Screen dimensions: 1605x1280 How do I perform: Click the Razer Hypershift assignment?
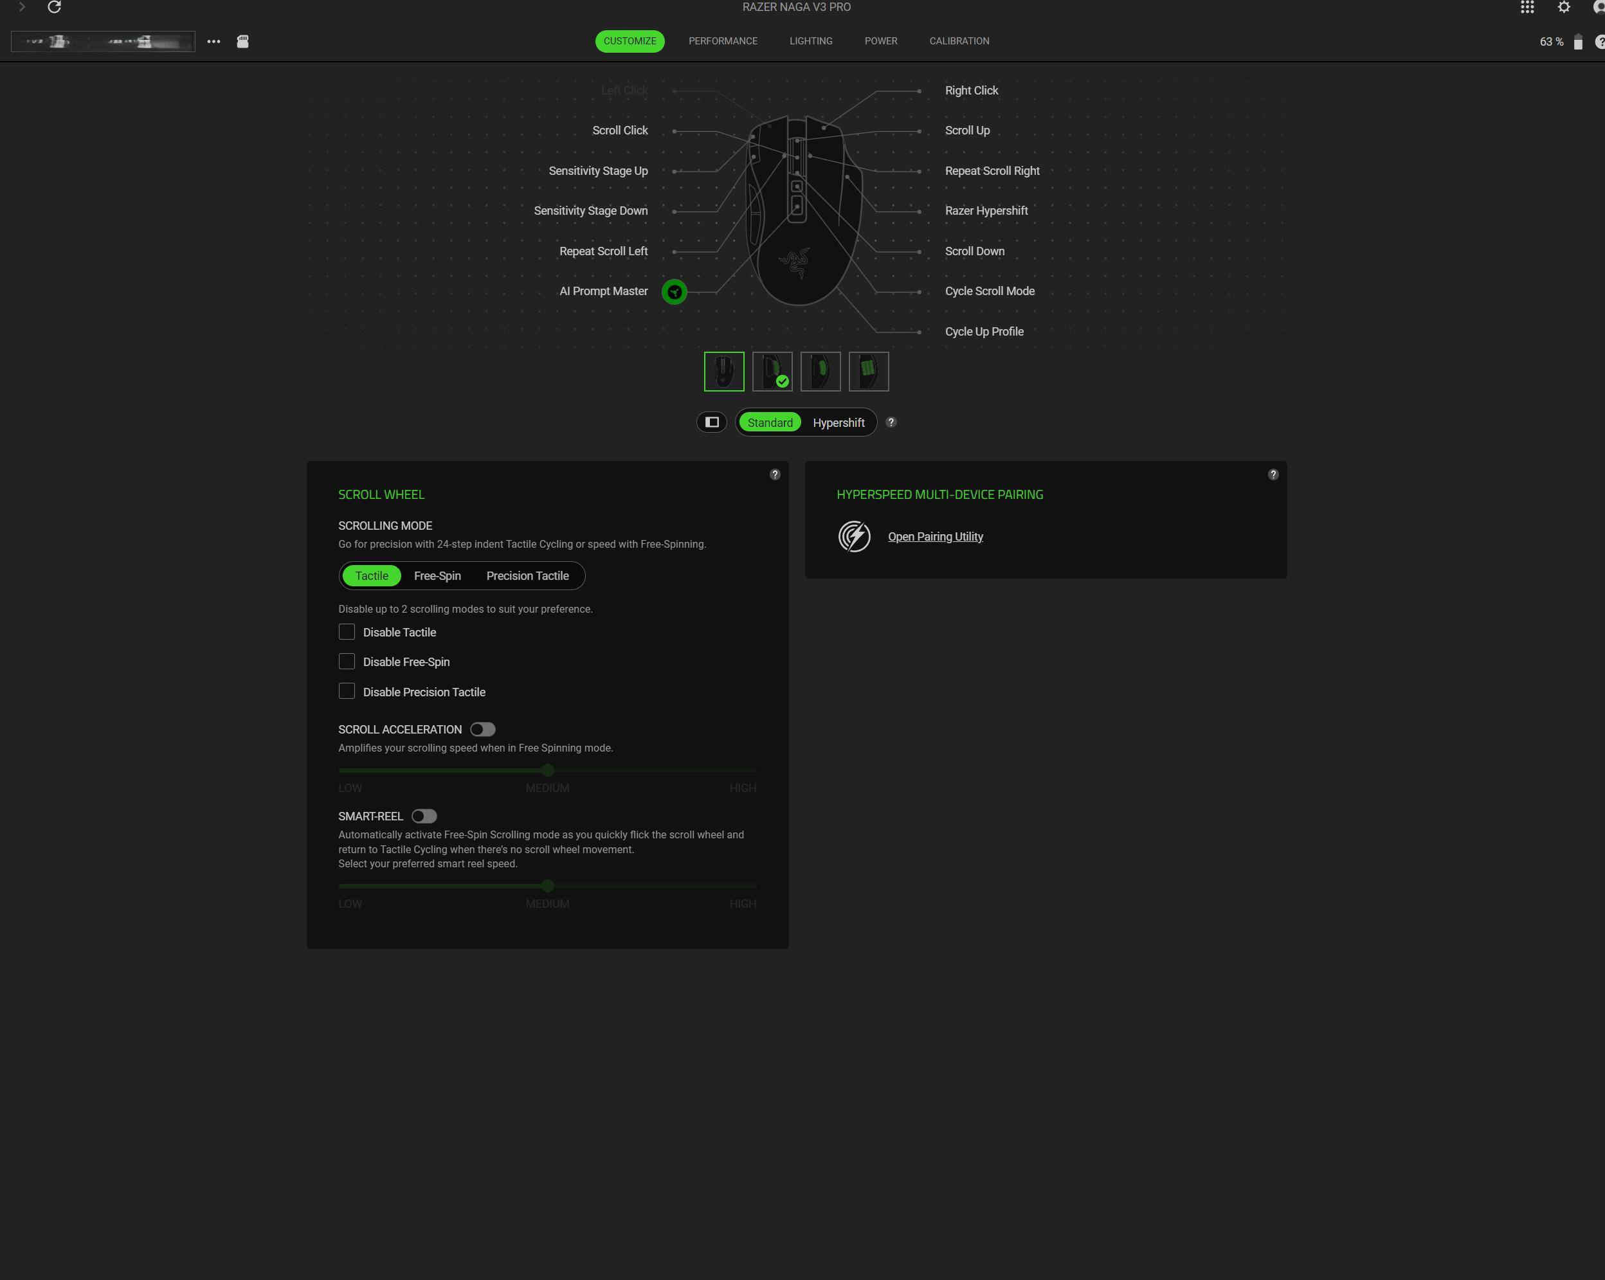coord(986,212)
